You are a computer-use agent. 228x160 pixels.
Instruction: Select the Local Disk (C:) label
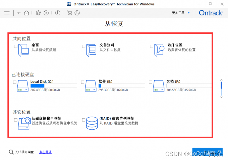coord(42,82)
